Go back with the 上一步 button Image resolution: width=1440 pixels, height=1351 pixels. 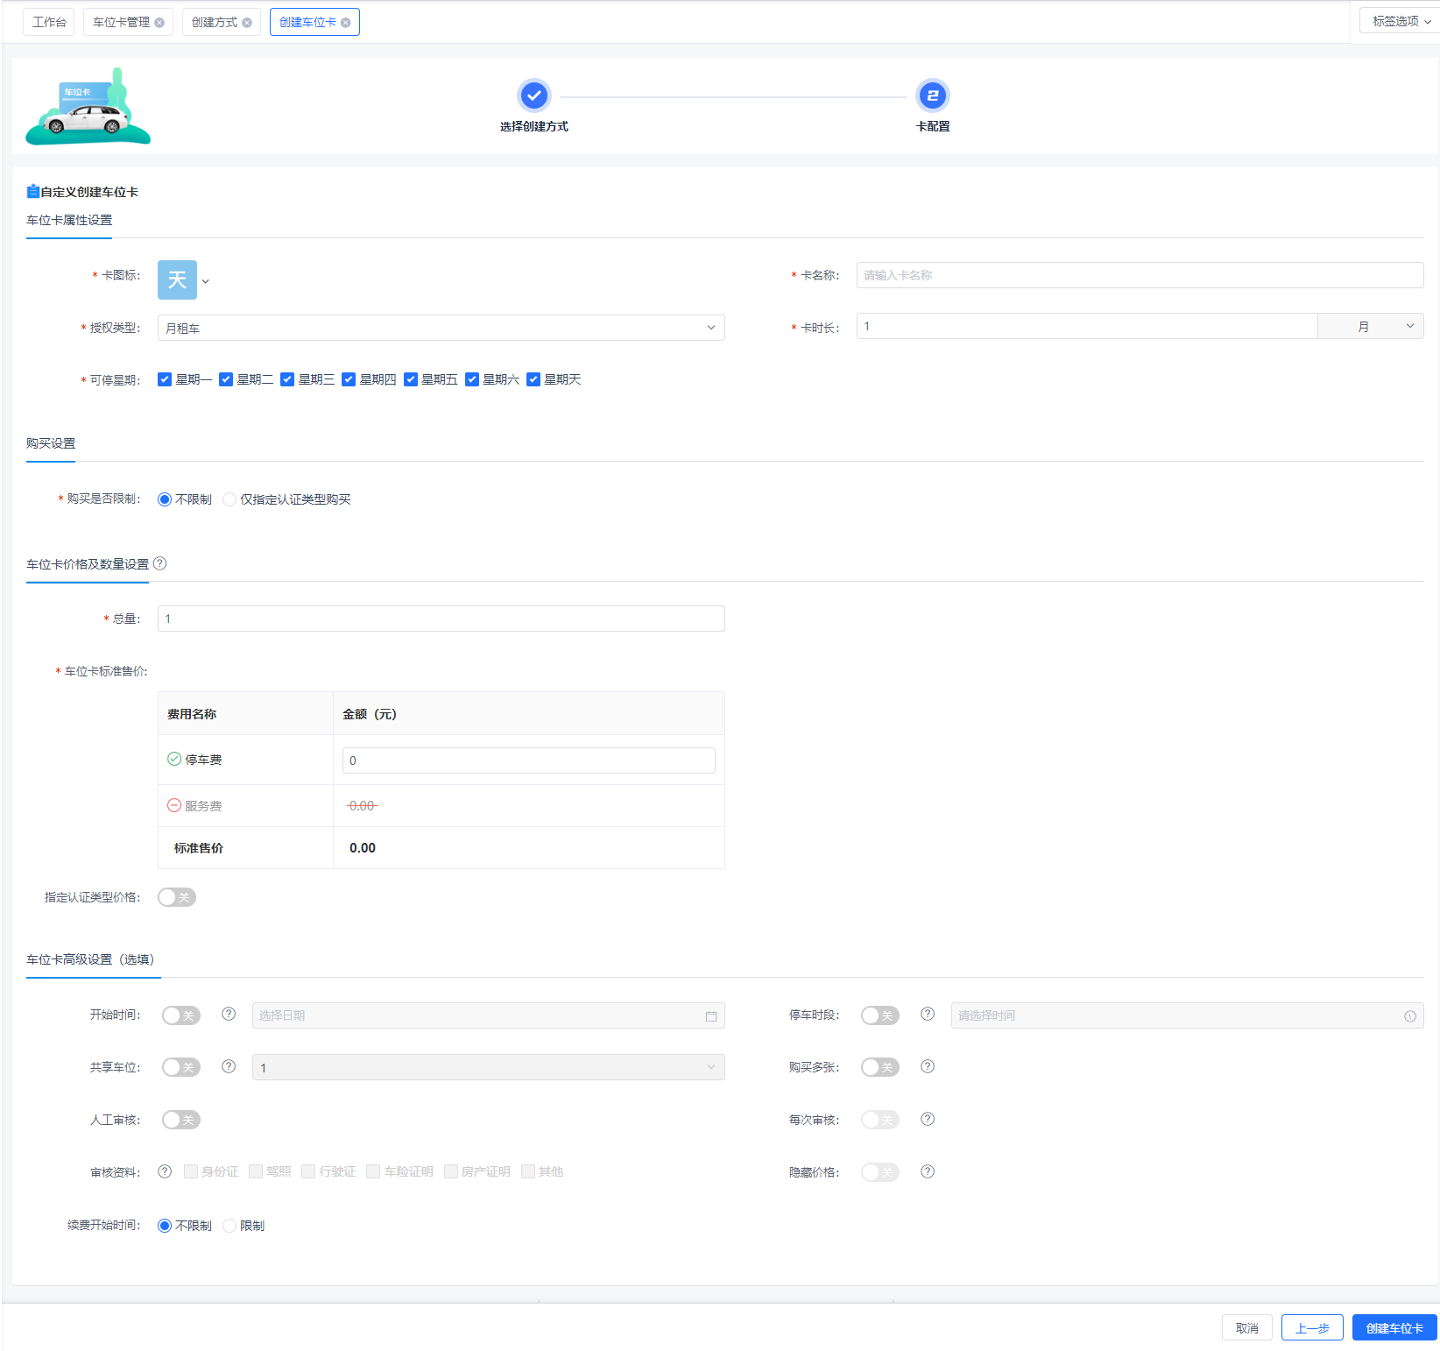(x=1311, y=1327)
